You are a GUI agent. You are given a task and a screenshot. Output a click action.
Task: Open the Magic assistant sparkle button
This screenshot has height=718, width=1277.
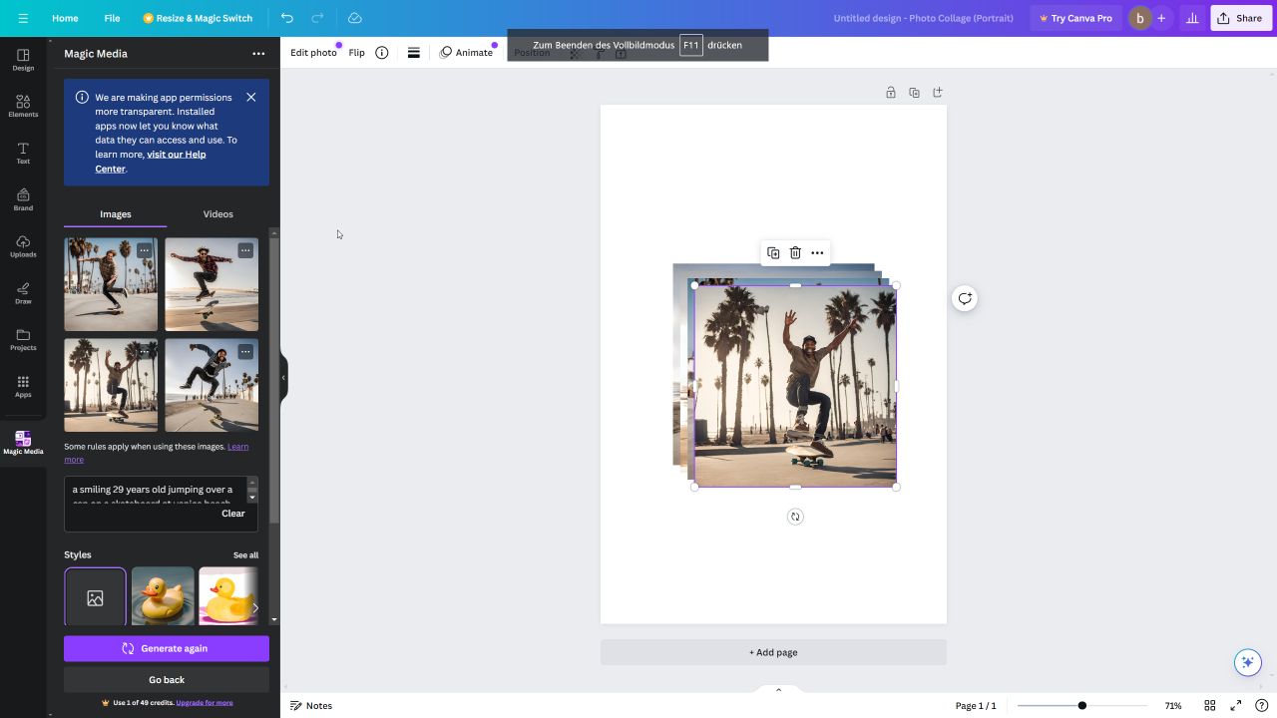tap(1247, 662)
